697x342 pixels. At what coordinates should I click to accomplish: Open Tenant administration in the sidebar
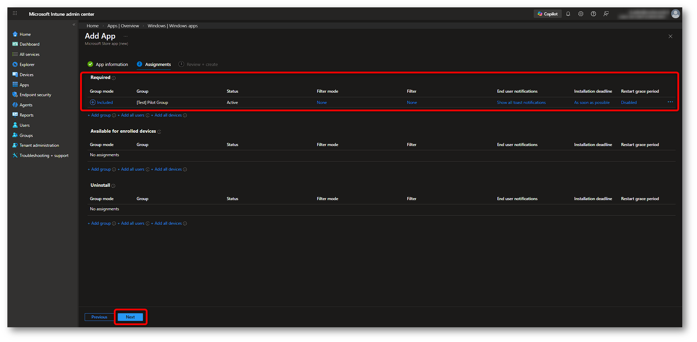pos(39,145)
